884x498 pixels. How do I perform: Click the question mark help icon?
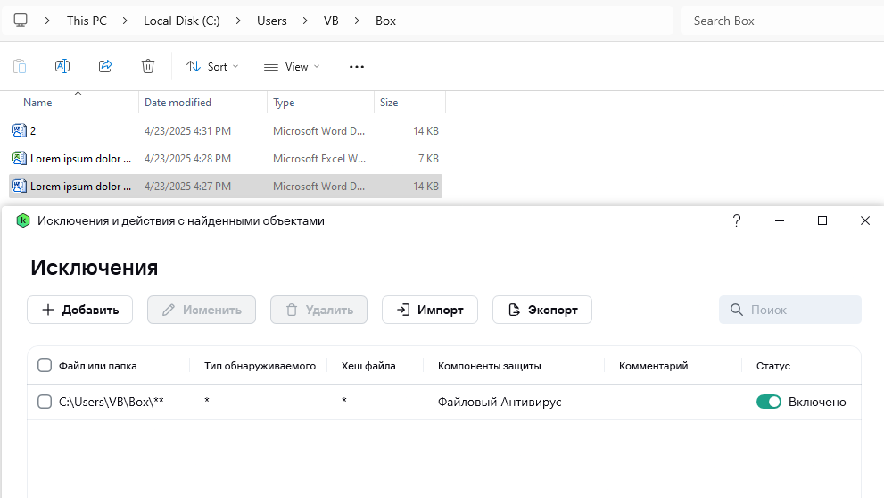(x=737, y=220)
